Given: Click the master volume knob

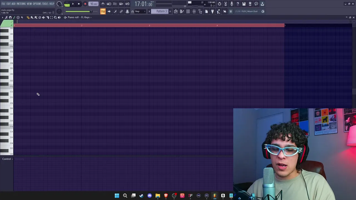Looking at the screenshot, I should (59, 4).
